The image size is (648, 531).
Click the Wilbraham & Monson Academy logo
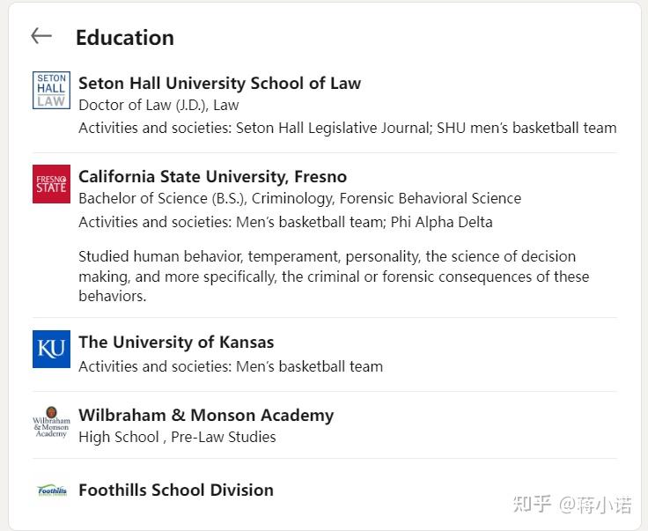point(51,423)
